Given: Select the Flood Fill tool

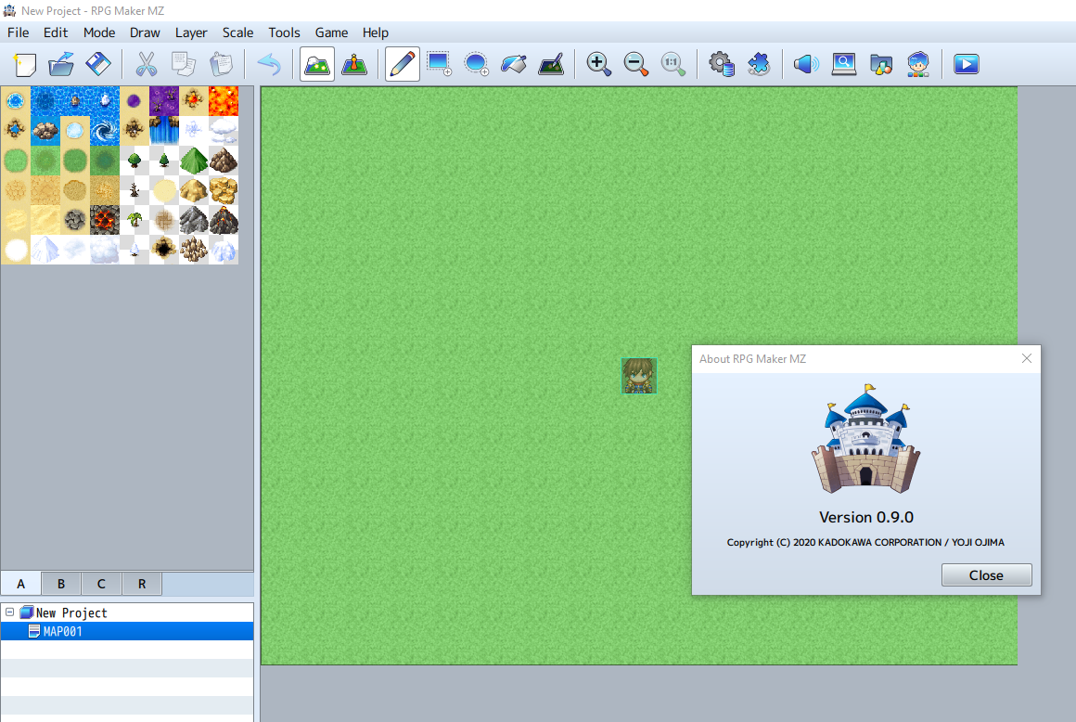Looking at the screenshot, I should (x=513, y=65).
